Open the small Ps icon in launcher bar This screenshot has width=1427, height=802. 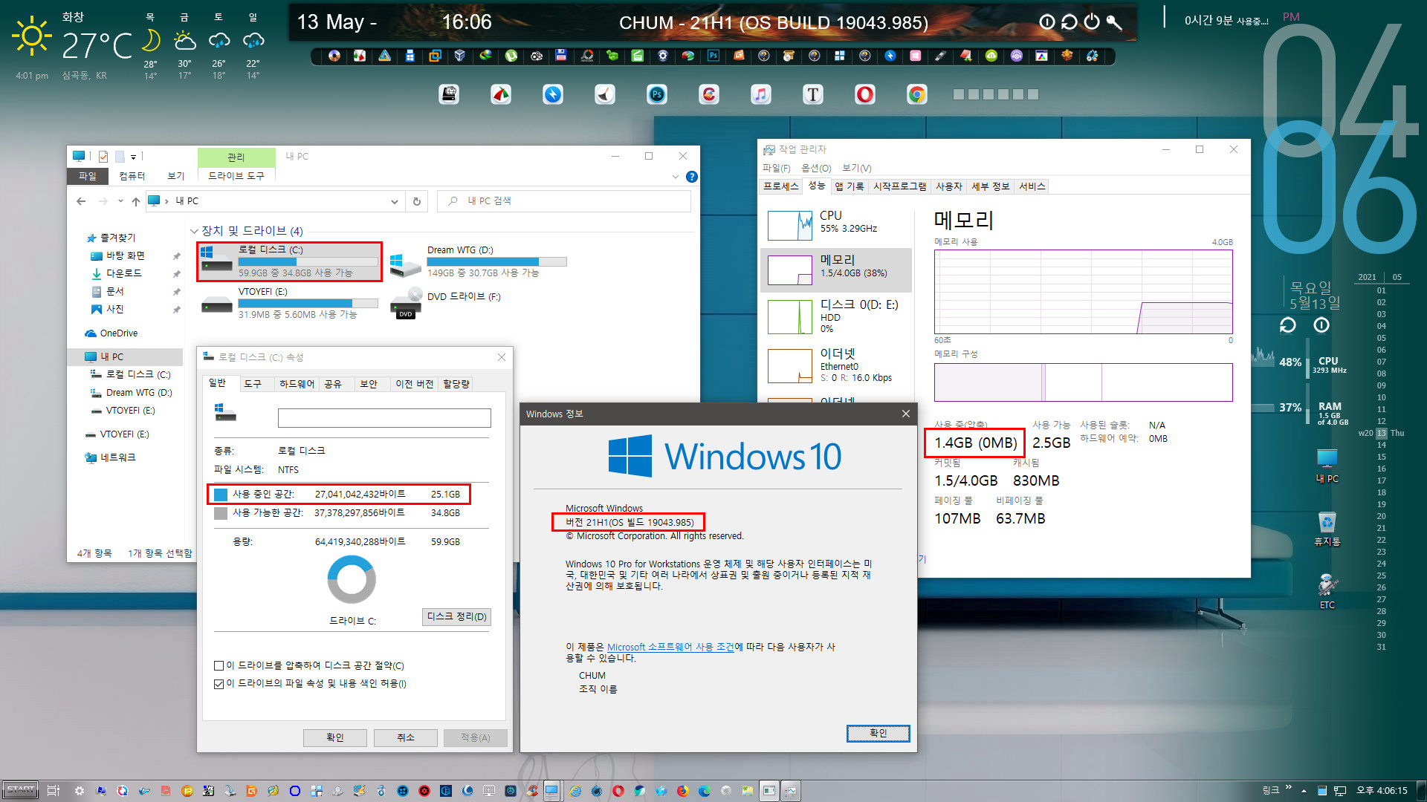tap(713, 56)
